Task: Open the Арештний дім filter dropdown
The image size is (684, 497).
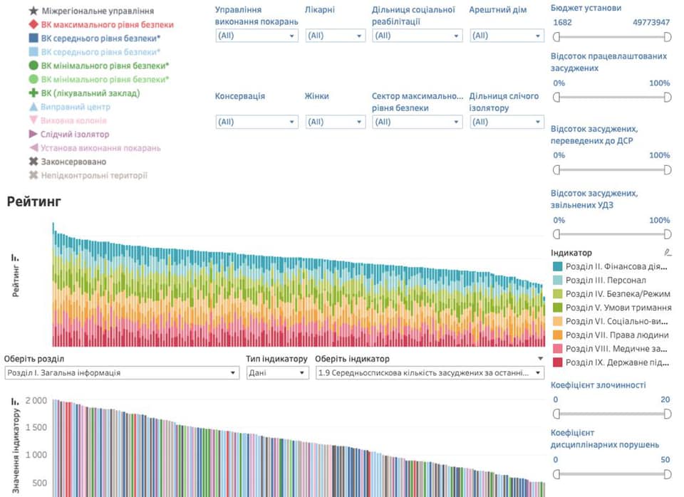Action: point(506,36)
